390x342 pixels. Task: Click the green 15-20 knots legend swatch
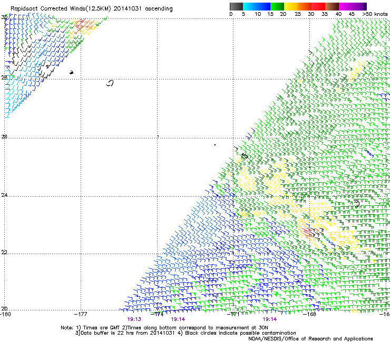(x=277, y=6)
